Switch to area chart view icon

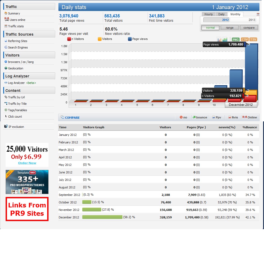(225, 39)
